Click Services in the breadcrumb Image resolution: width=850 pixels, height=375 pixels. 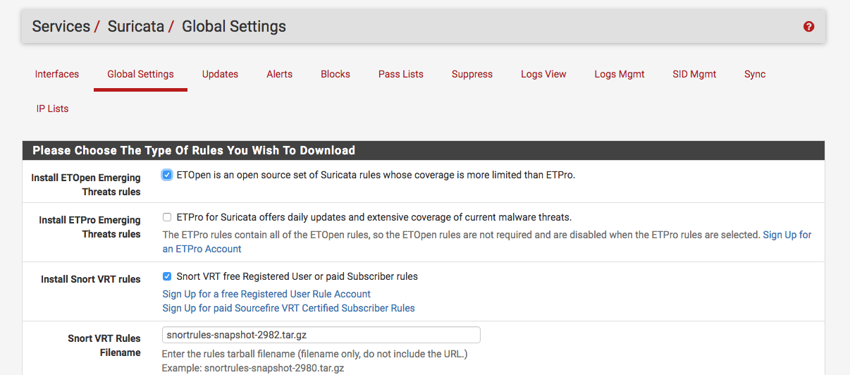pyautogui.click(x=61, y=27)
